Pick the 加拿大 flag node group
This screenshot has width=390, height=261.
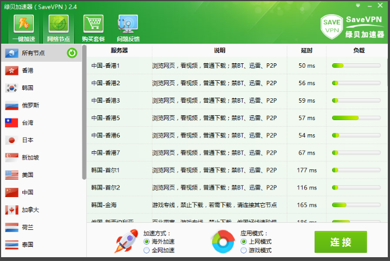point(12,210)
